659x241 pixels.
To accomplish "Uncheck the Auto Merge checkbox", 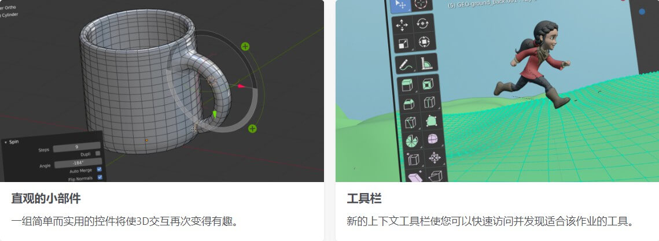I will click(99, 169).
